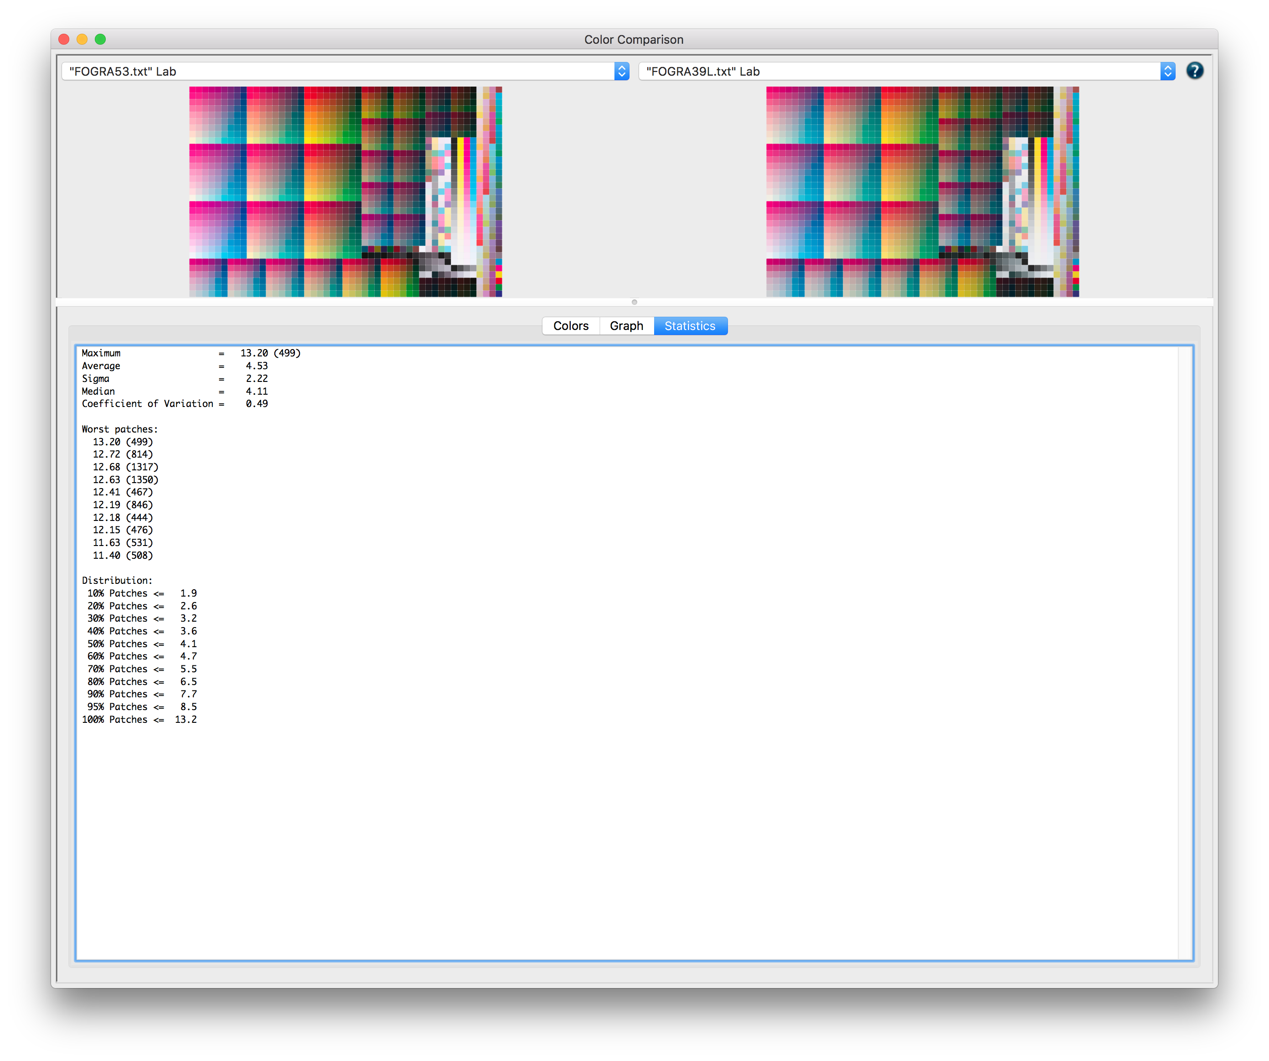Open the FOGRA39L.txt Lab dropdown
Image resolution: width=1269 pixels, height=1061 pixels.
click(907, 71)
